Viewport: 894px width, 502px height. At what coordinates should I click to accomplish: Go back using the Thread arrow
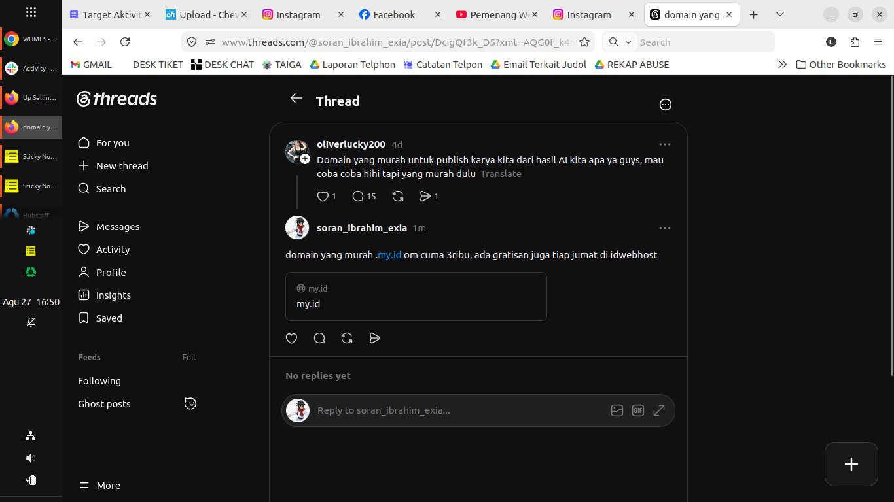coord(296,98)
